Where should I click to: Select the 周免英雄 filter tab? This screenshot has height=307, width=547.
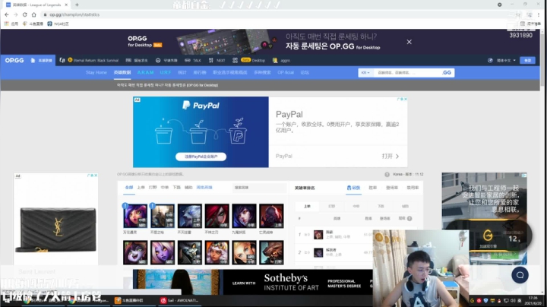point(204,188)
